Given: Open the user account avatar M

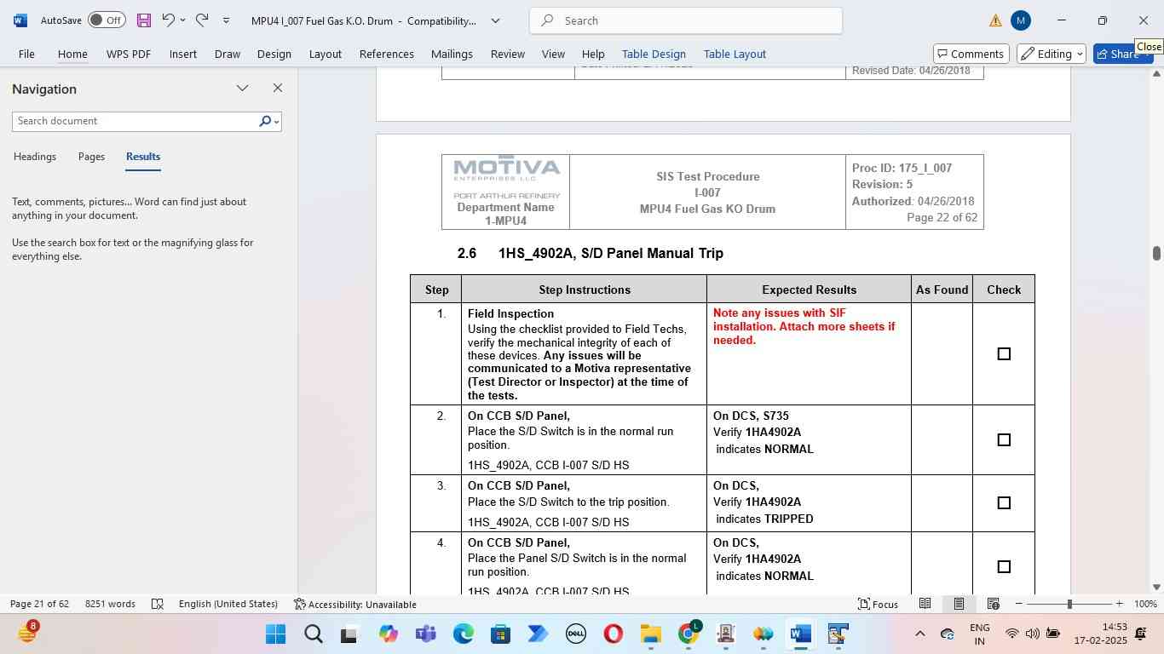Looking at the screenshot, I should click(1021, 20).
